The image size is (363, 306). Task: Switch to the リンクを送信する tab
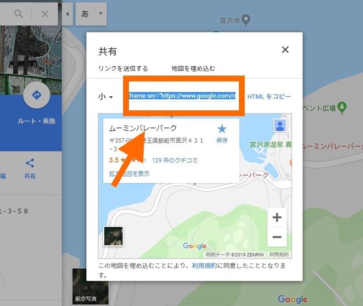[123, 69]
